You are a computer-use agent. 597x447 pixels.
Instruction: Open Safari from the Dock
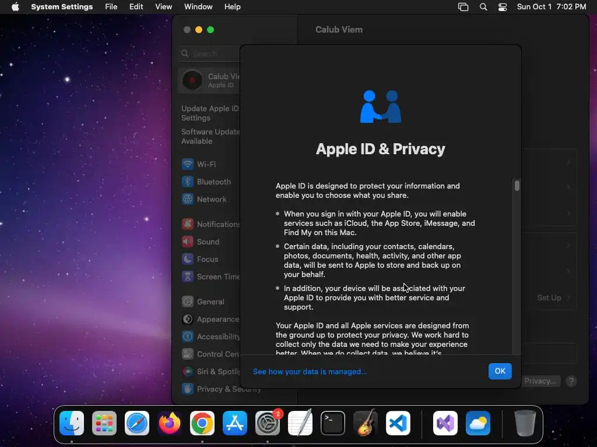pyautogui.click(x=136, y=423)
